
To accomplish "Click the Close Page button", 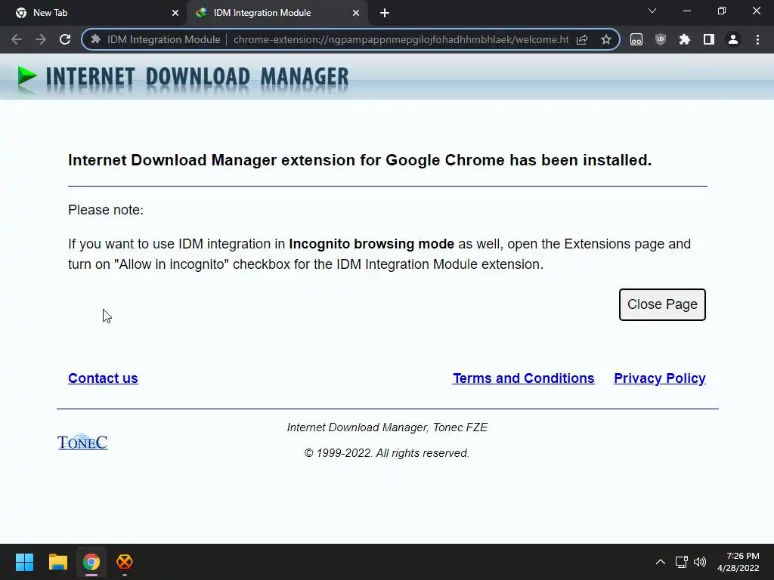I will 662,304.
